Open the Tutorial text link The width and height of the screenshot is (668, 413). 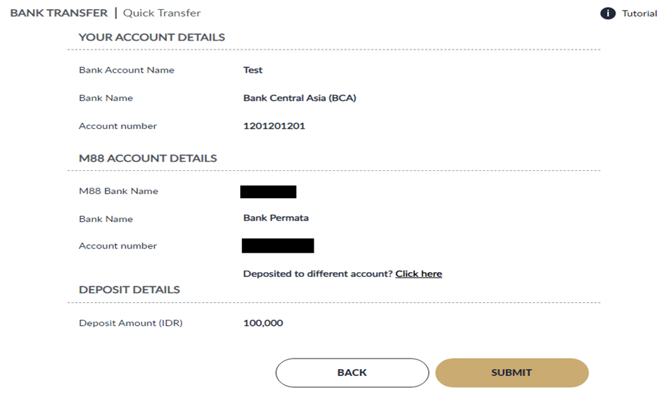[639, 13]
